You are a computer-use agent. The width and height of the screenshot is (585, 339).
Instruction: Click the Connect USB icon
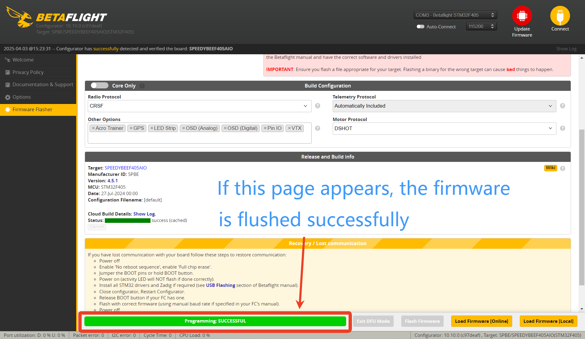[560, 16]
